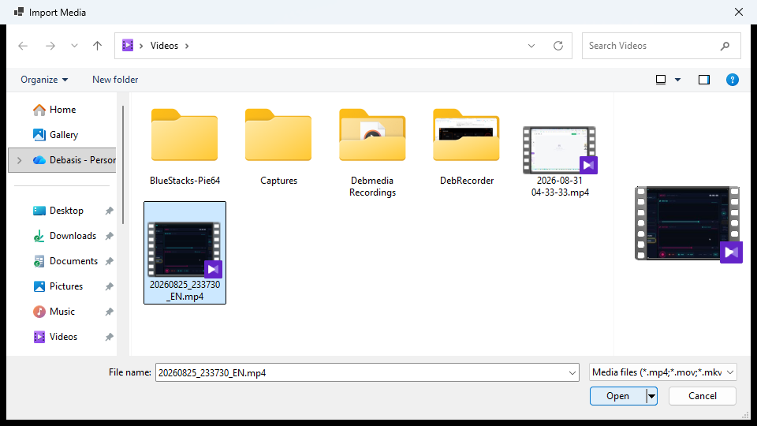Create a New folder
Screen dimensions: 757x426
115,80
